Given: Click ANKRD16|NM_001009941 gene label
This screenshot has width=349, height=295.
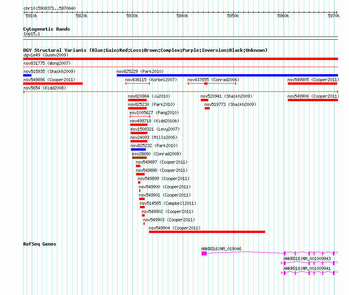Looking at the screenshot, I should coord(307,268).
